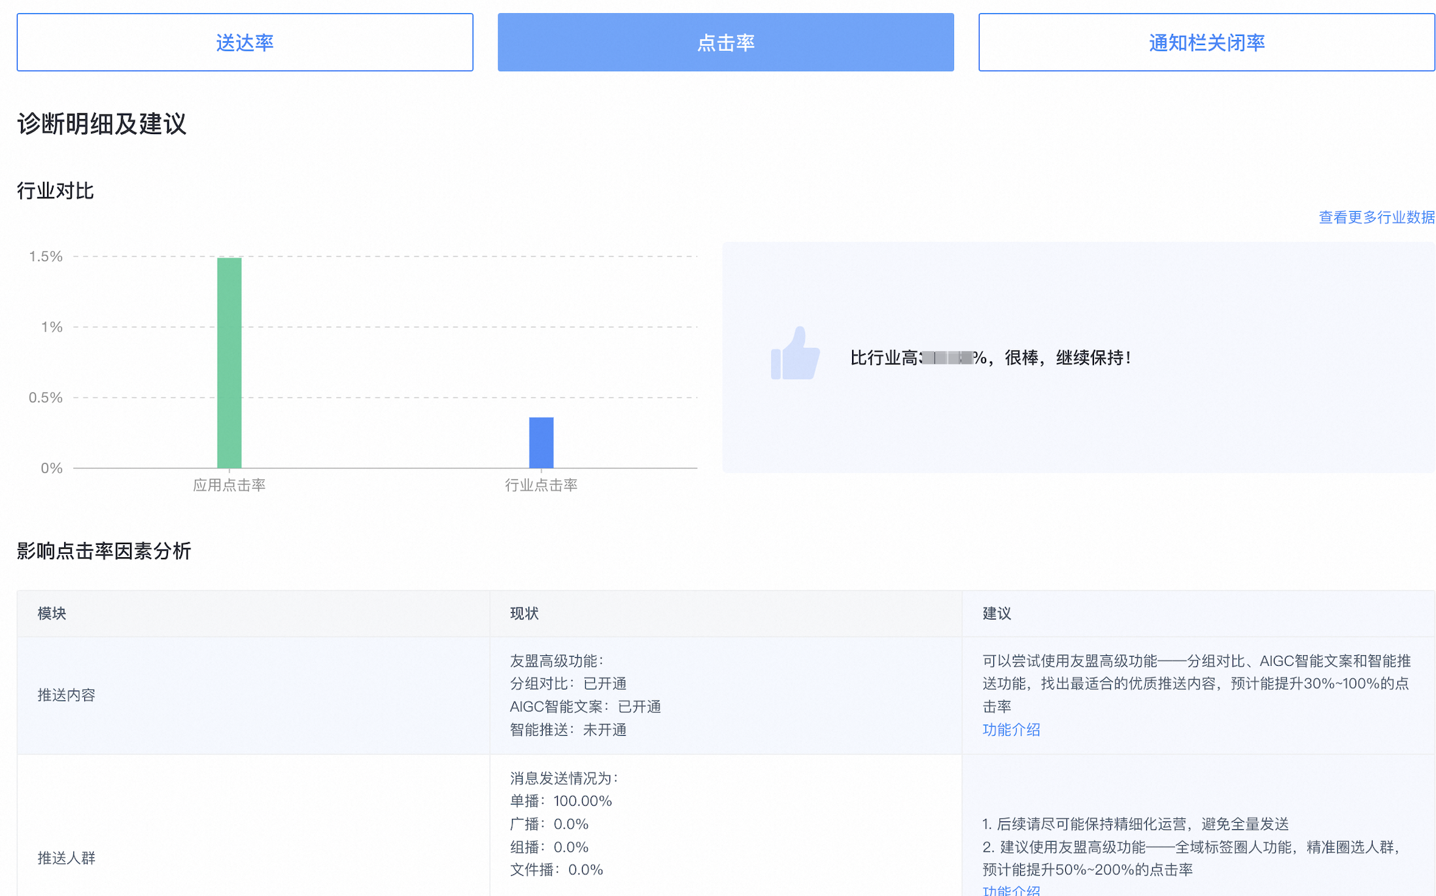Screen dimensions: 1436x896
Task: Open 功能介绍 link in 推送内容 row
Action: [x=1011, y=730]
